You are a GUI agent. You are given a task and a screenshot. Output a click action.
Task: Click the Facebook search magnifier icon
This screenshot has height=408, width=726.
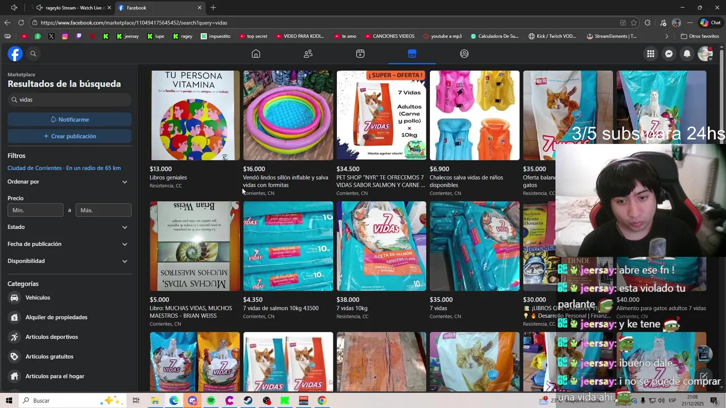point(33,54)
